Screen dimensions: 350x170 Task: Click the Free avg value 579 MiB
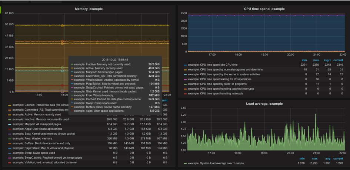click(x=146, y=139)
